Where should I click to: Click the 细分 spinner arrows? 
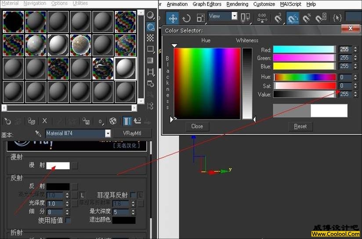pos(67,212)
